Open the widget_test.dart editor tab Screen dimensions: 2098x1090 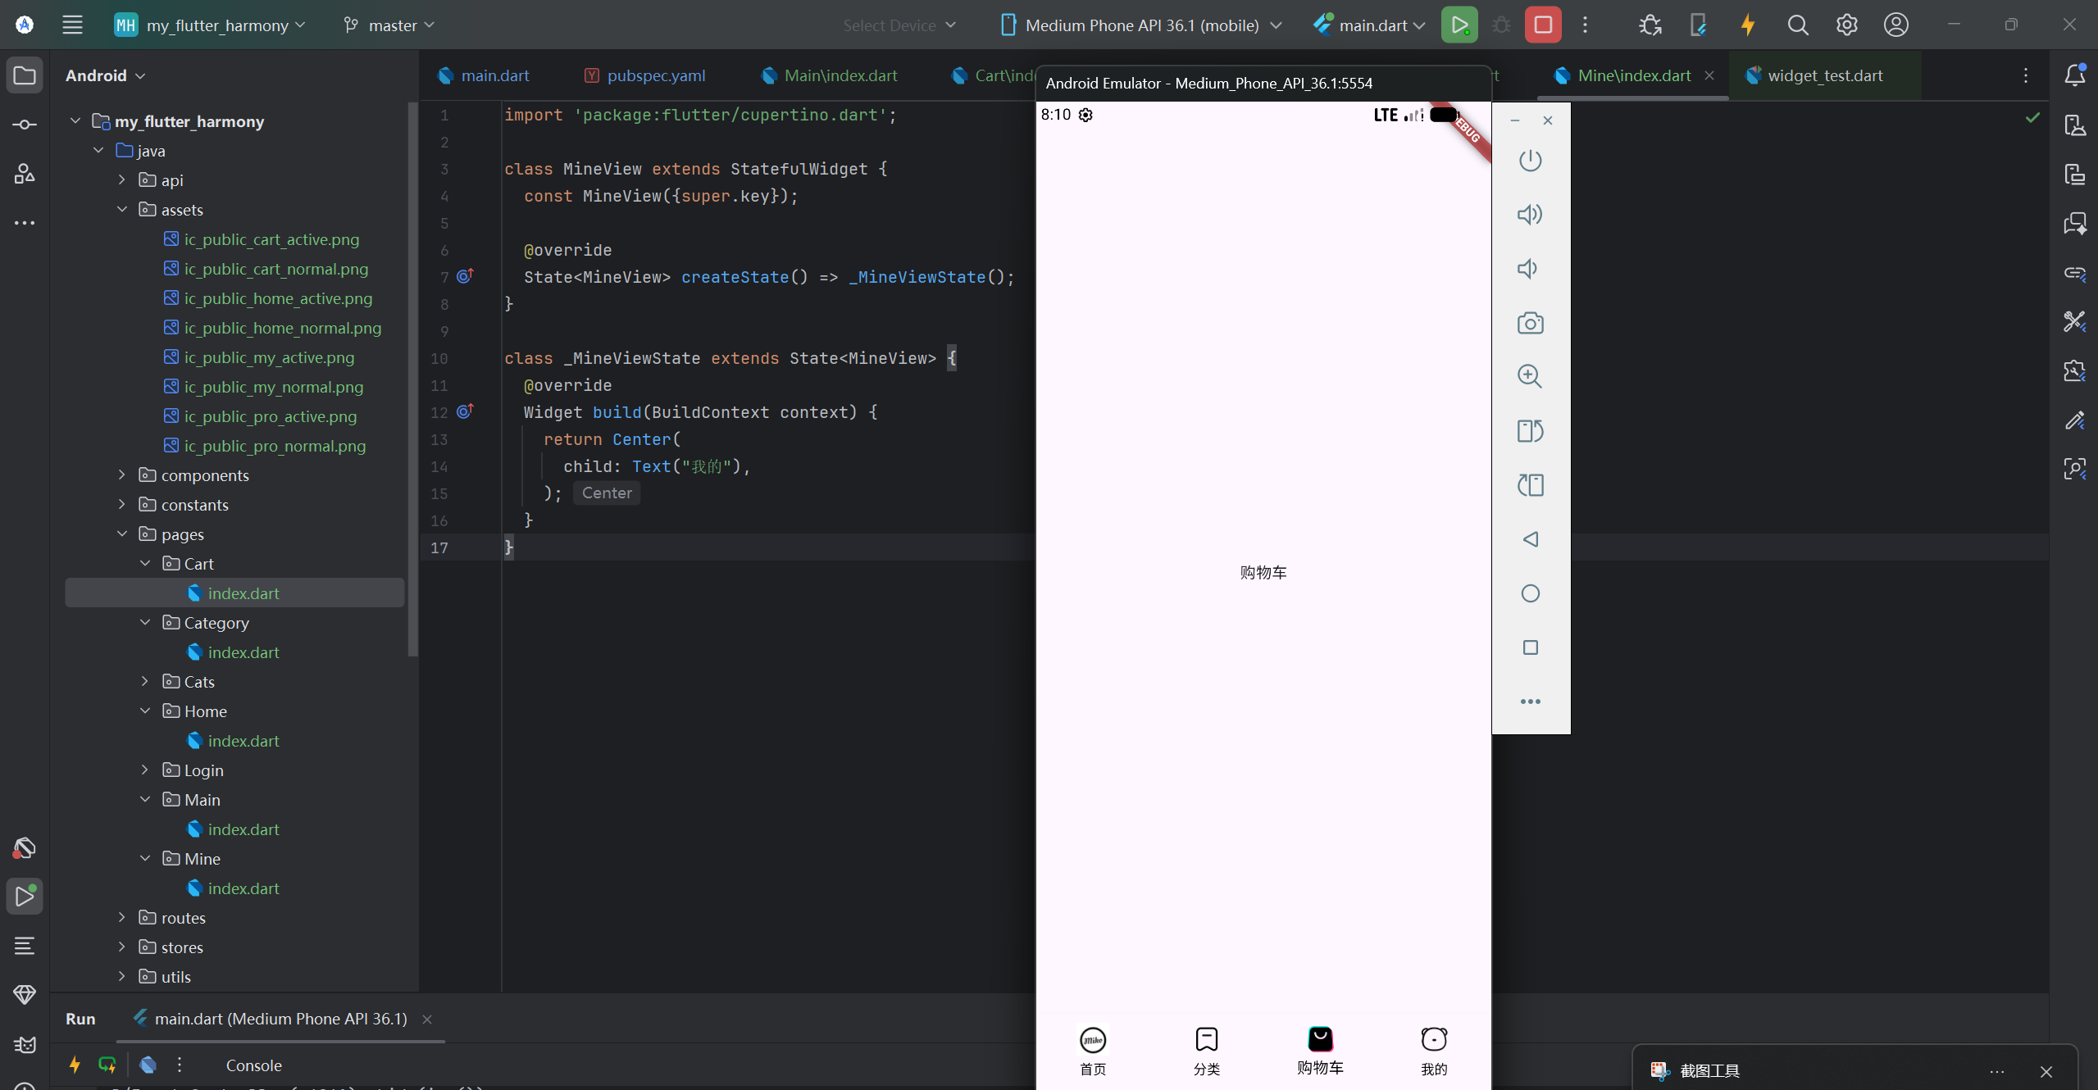click(x=1824, y=75)
